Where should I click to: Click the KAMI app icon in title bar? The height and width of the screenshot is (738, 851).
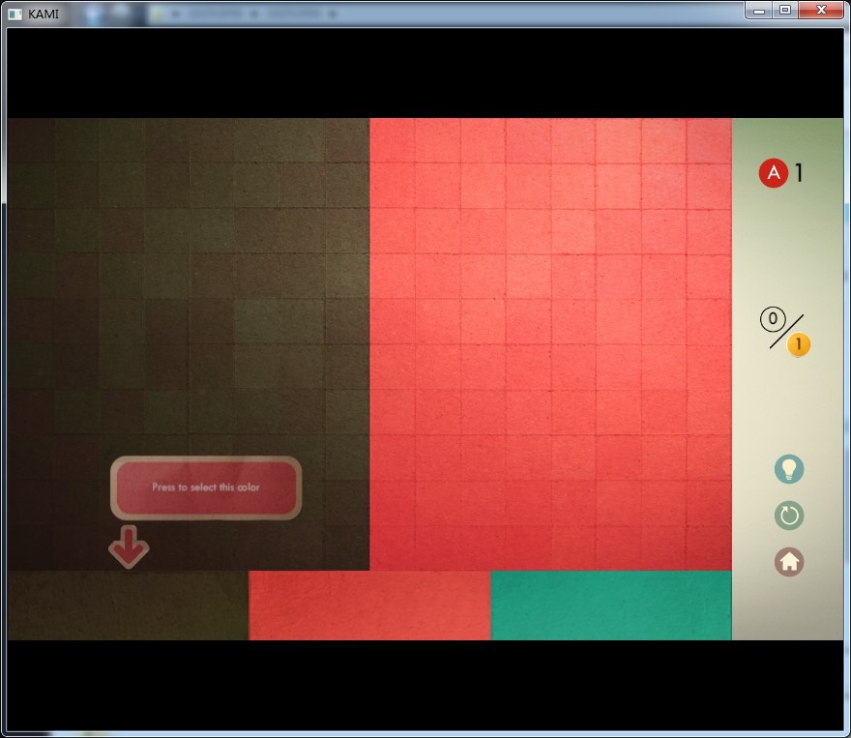pyautogui.click(x=15, y=14)
